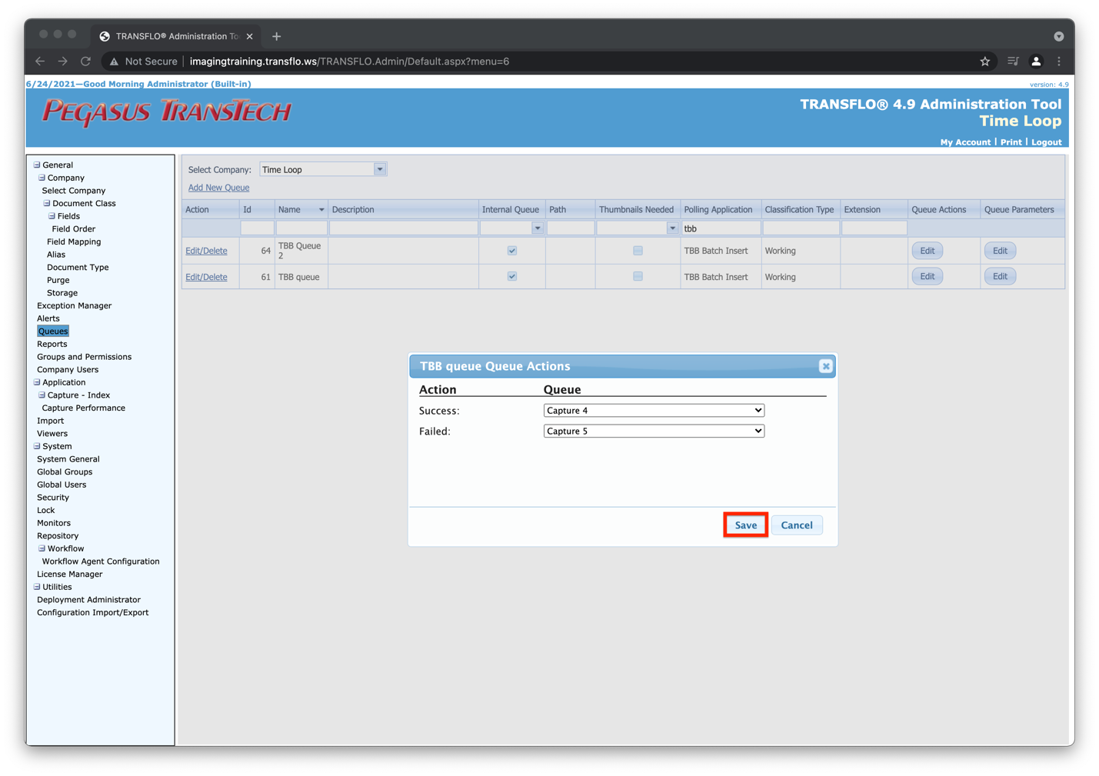1099x776 pixels.
Task: Edit Queue Actions for TBB Queue 2
Action: tap(927, 251)
